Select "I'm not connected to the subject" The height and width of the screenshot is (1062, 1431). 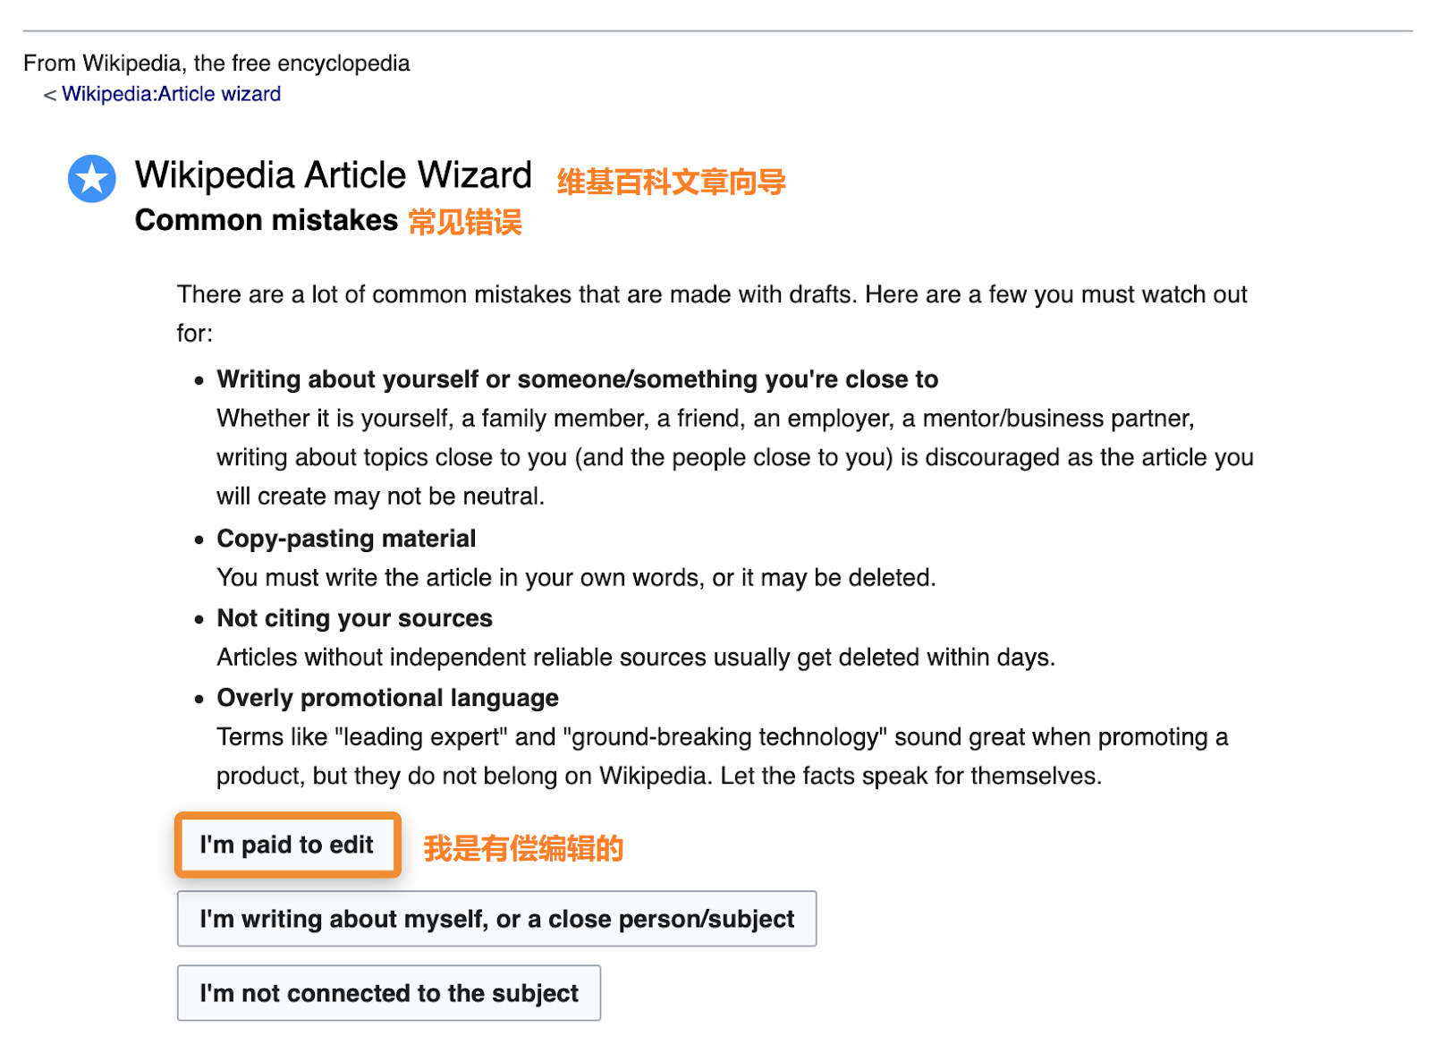pyautogui.click(x=387, y=992)
